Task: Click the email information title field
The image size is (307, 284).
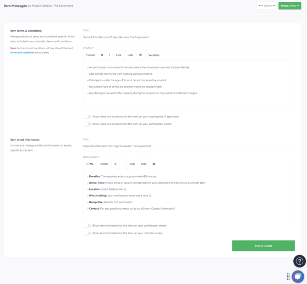Action: click(x=189, y=146)
